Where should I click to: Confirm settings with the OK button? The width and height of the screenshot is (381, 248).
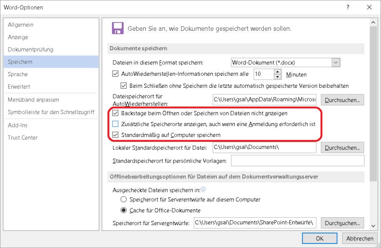pos(320,238)
